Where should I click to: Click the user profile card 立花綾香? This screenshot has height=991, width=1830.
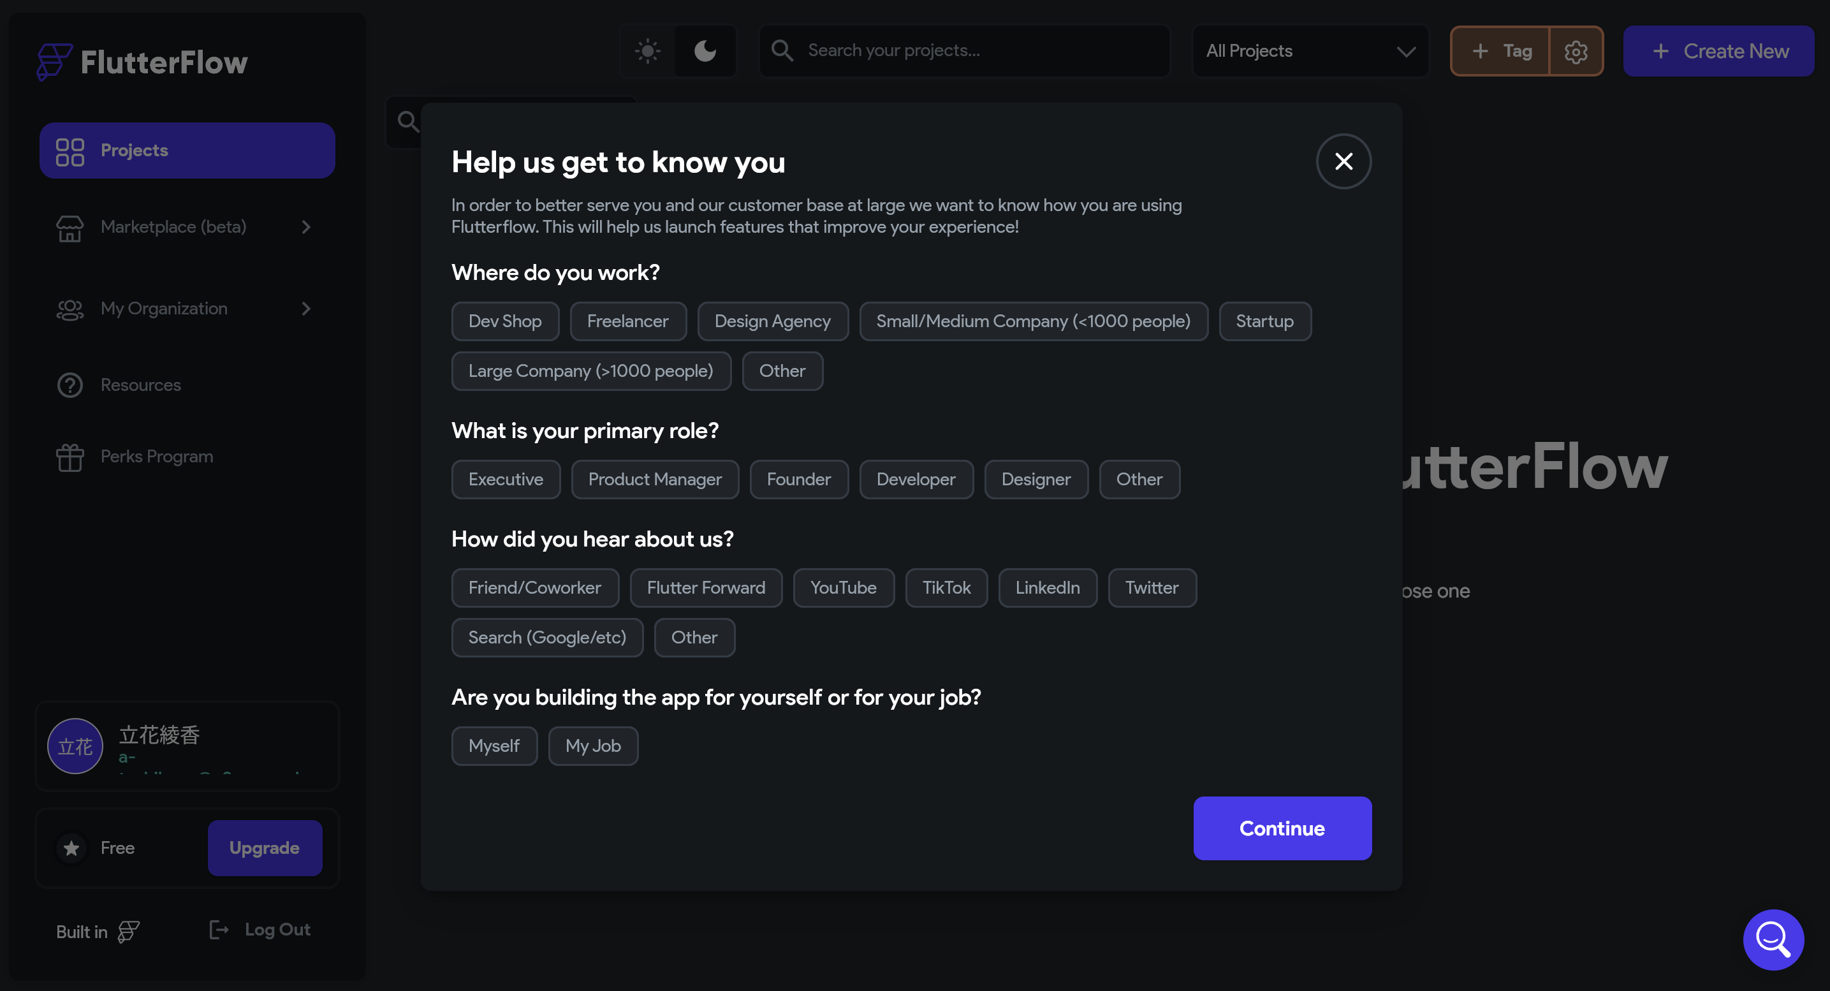coord(187,746)
